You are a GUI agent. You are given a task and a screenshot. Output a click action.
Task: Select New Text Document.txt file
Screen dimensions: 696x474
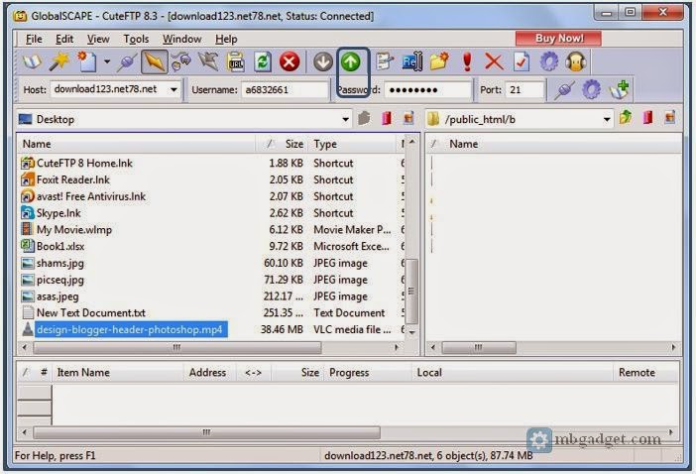tap(83, 313)
